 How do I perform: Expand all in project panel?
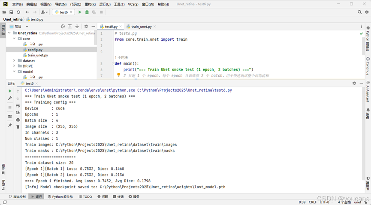tap(70, 27)
